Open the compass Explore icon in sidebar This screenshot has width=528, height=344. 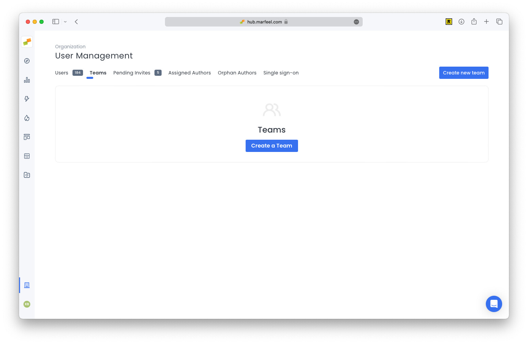tap(27, 61)
